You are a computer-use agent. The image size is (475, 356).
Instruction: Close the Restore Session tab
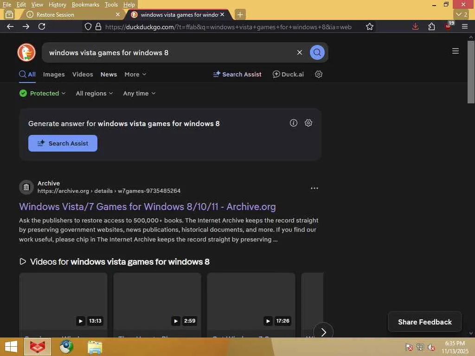pyautogui.click(x=118, y=14)
